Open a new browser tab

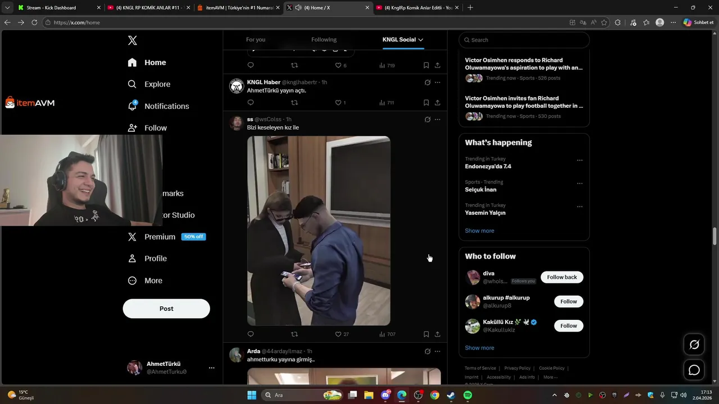pyautogui.click(x=470, y=8)
